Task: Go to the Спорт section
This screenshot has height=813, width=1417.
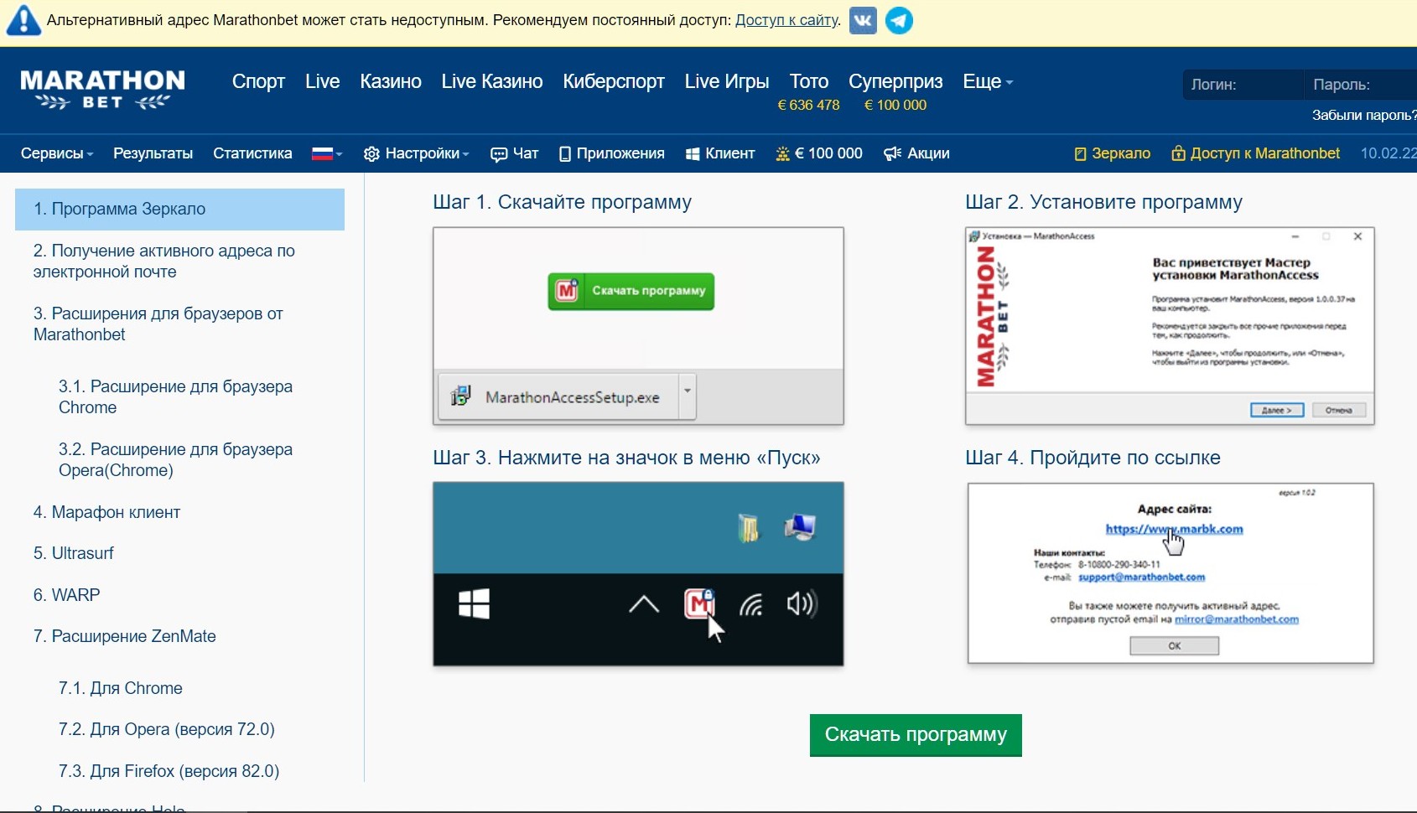Action: pos(258,81)
